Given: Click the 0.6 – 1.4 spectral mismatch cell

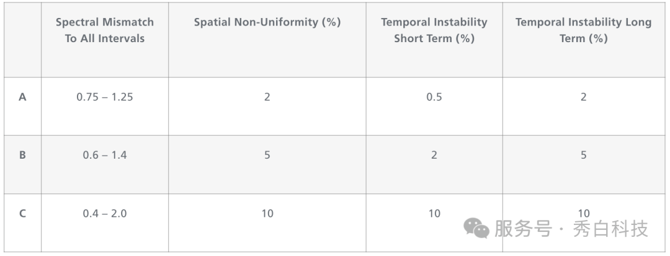Looking at the screenshot, I should [105, 155].
